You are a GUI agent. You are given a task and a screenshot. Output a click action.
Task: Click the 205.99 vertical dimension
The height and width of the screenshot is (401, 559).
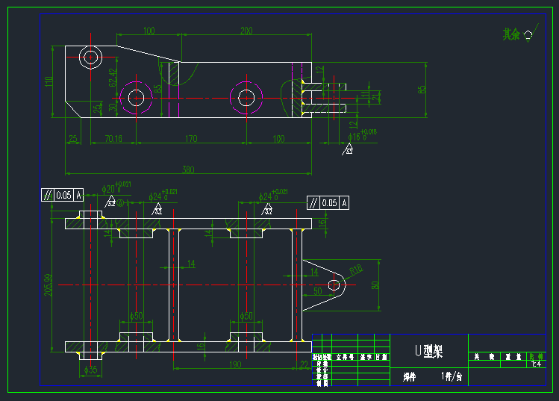[48, 285]
